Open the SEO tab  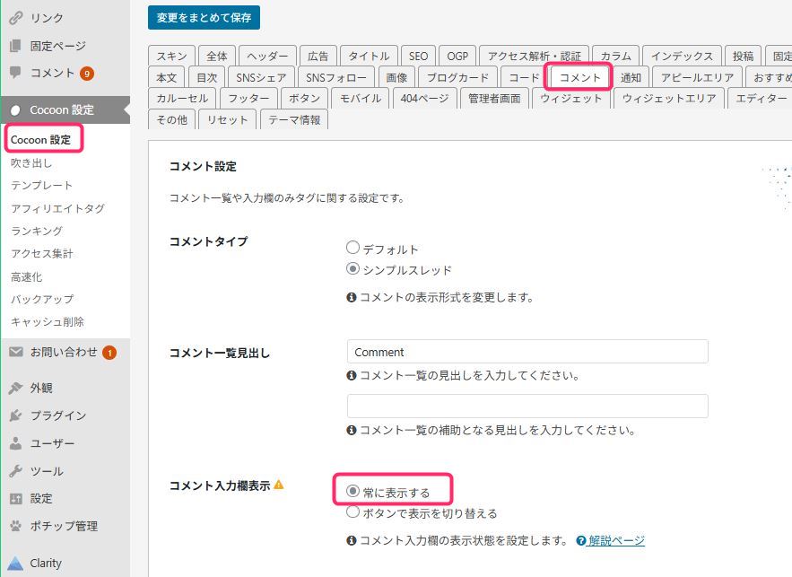[x=418, y=56]
